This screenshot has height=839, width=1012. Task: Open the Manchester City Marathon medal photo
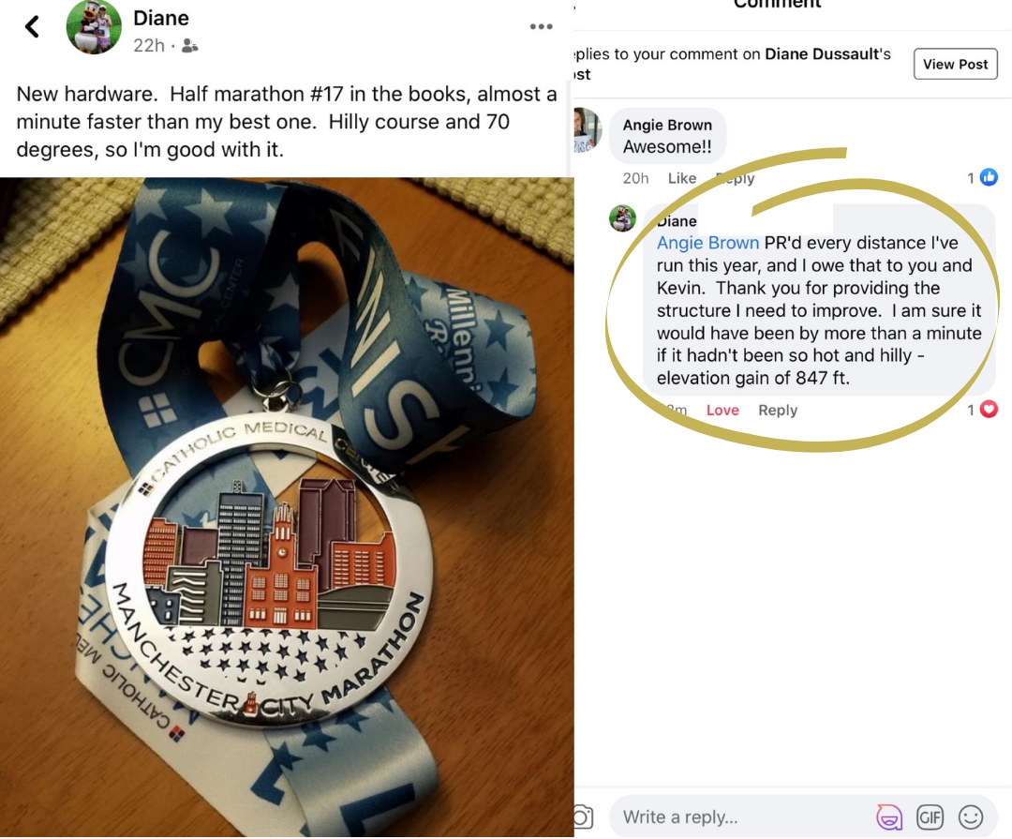[x=287, y=507]
